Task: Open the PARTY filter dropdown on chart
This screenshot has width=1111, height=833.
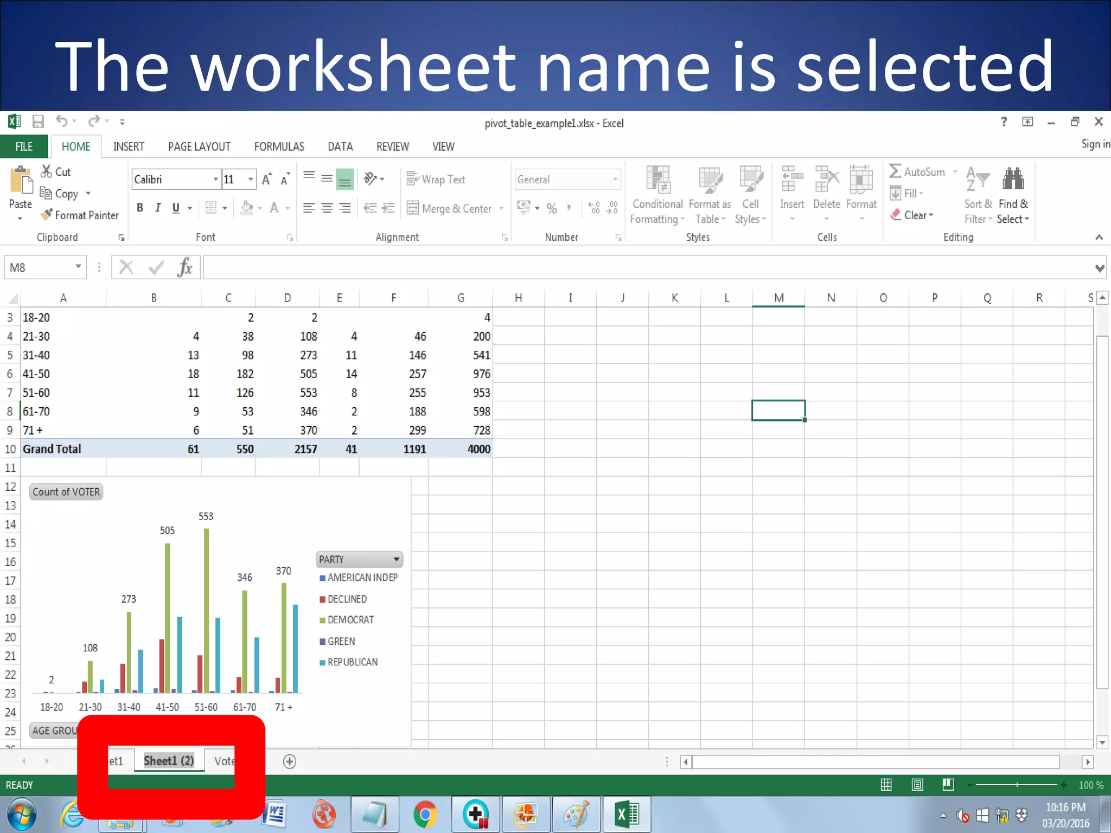Action: pos(397,559)
